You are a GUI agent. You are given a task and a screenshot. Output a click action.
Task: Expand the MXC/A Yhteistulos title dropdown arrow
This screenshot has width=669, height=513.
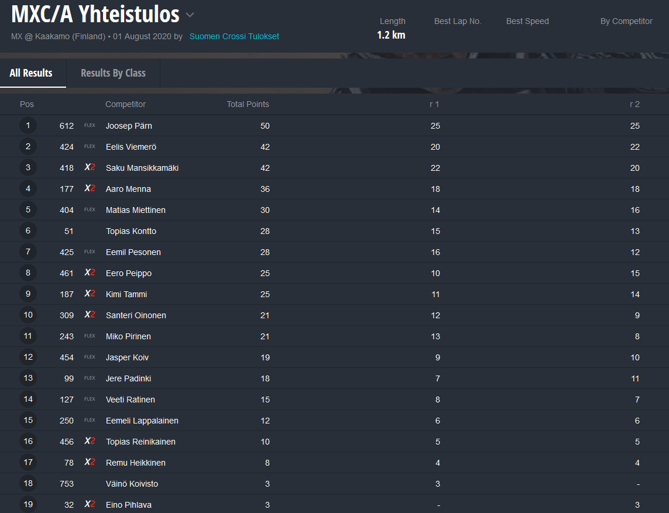point(190,15)
